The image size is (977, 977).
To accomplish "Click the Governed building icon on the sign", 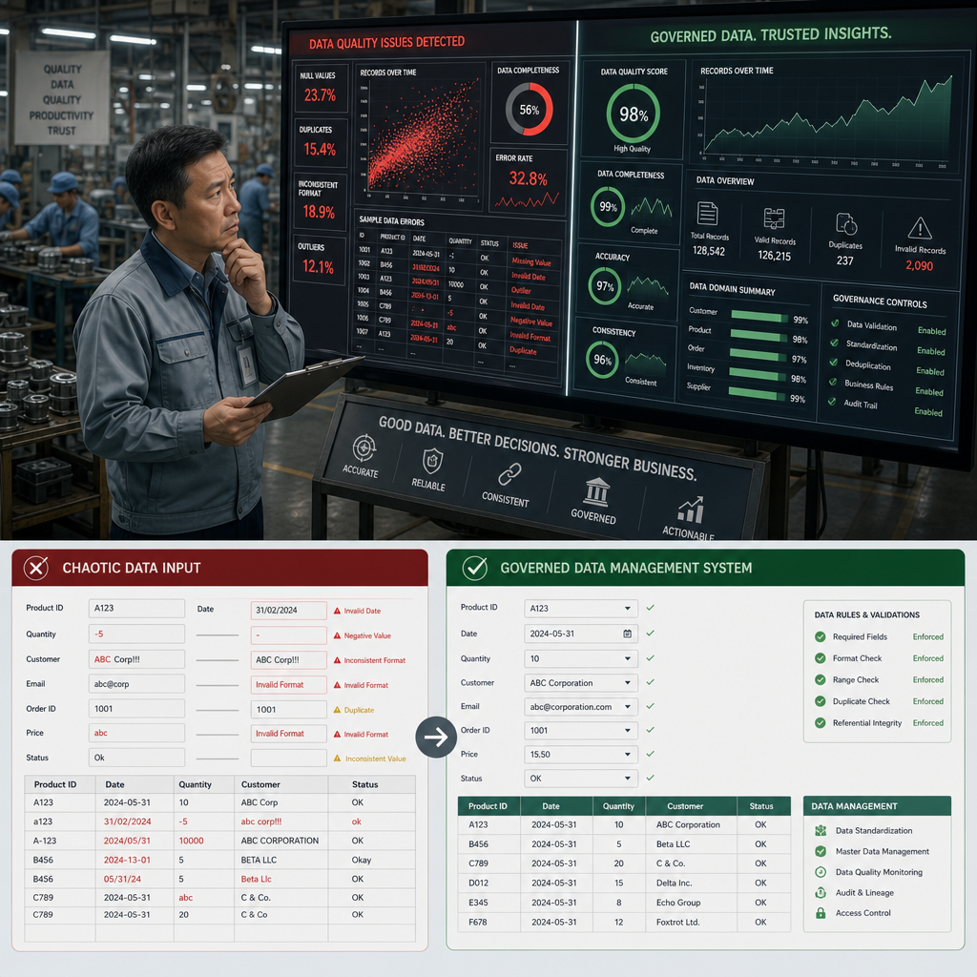I will pyautogui.click(x=597, y=491).
